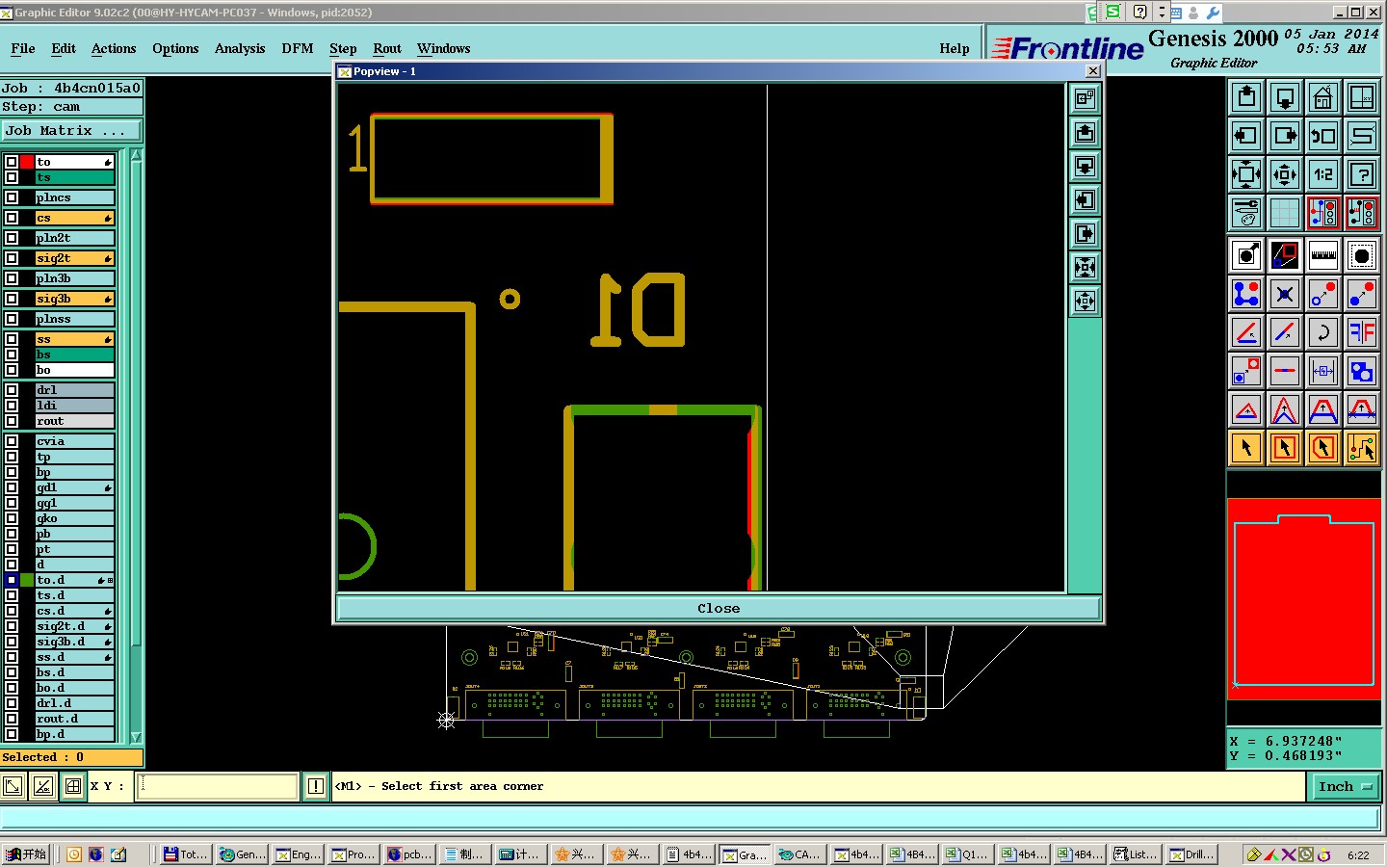This screenshot has width=1387, height=867.
Task: Click pan-up icon in Popview side toolbar
Action: (1086, 132)
